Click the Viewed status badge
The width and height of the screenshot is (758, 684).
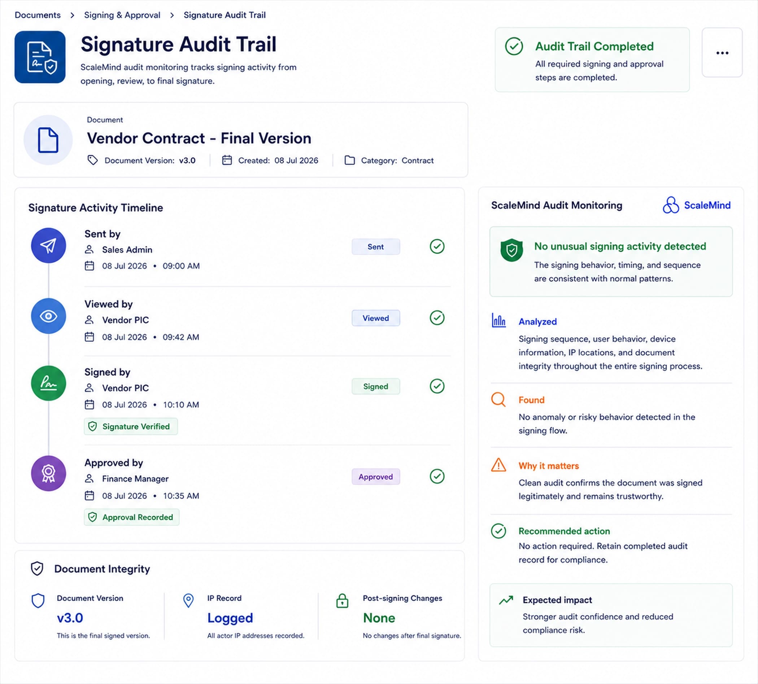click(376, 318)
